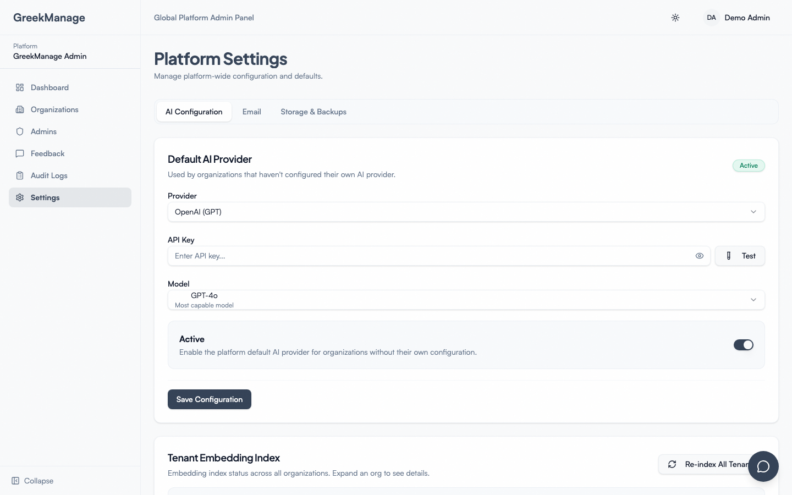Switch to the Email tab
The height and width of the screenshot is (495, 792).
[251, 112]
